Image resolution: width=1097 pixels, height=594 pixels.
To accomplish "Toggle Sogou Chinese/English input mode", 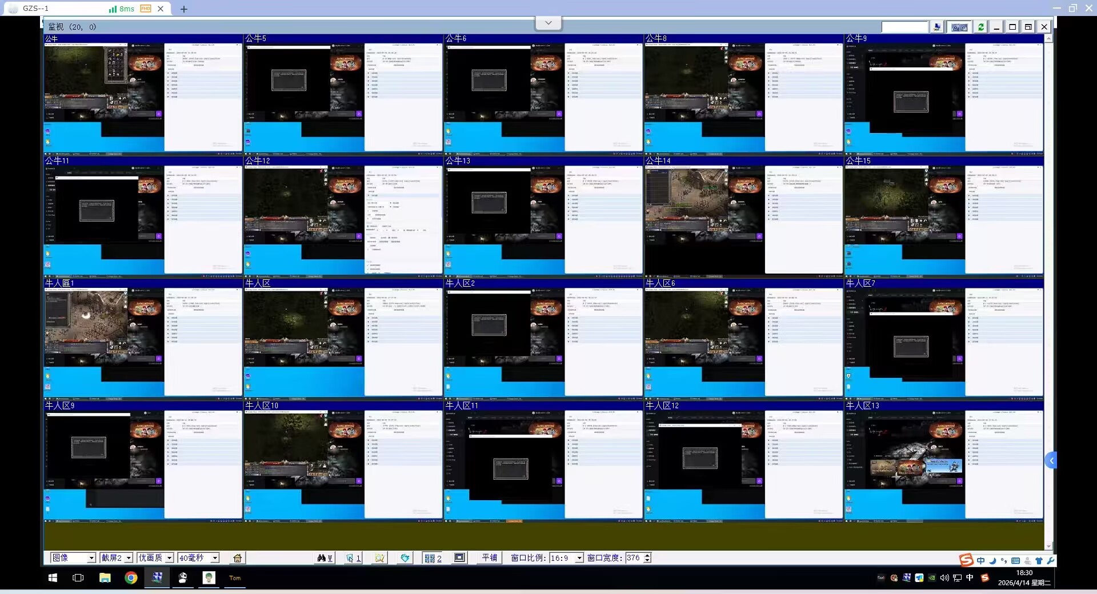I will (x=980, y=561).
